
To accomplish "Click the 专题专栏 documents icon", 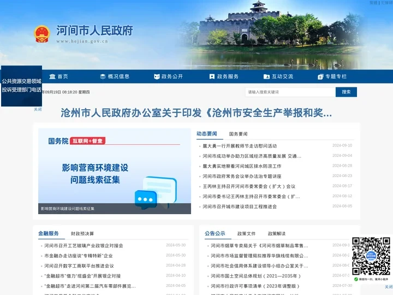I will [x=320, y=76].
